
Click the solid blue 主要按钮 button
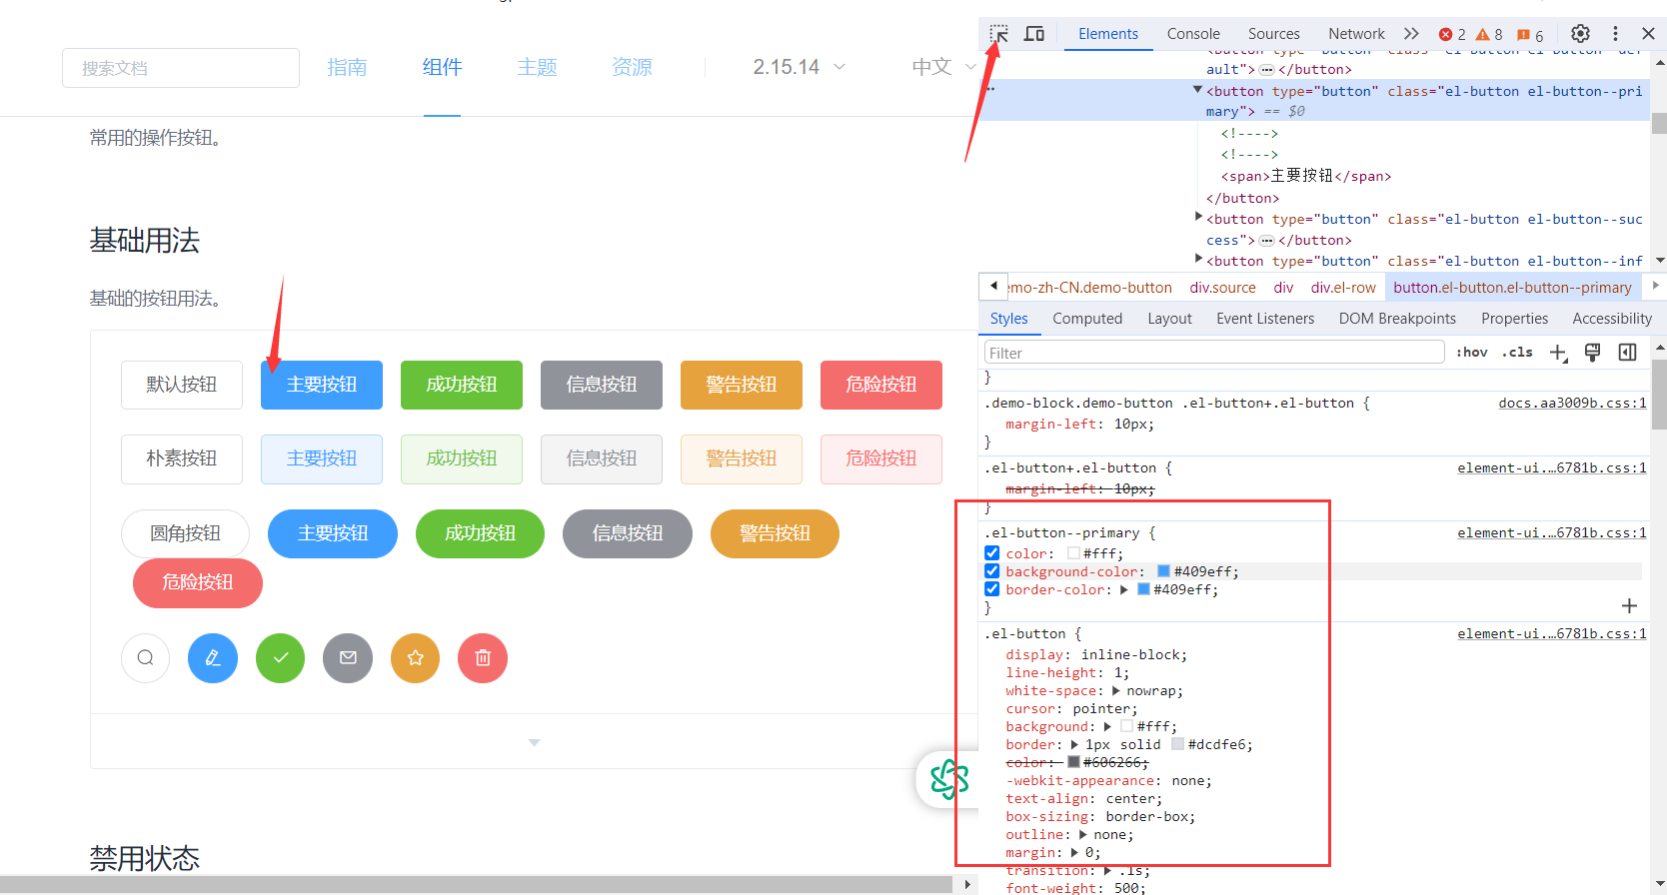tap(322, 385)
